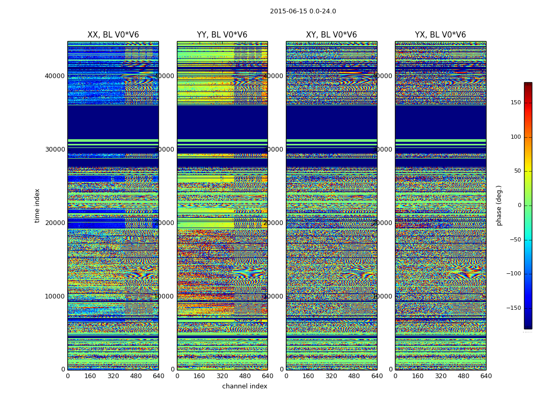Screen dimensions: 540x411
Task: Click the colorbar tick label 50
Action: [517, 171]
